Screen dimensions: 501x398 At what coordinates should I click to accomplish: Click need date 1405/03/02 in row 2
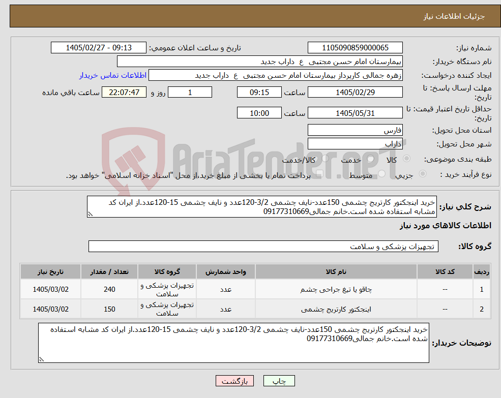coord(50,309)
